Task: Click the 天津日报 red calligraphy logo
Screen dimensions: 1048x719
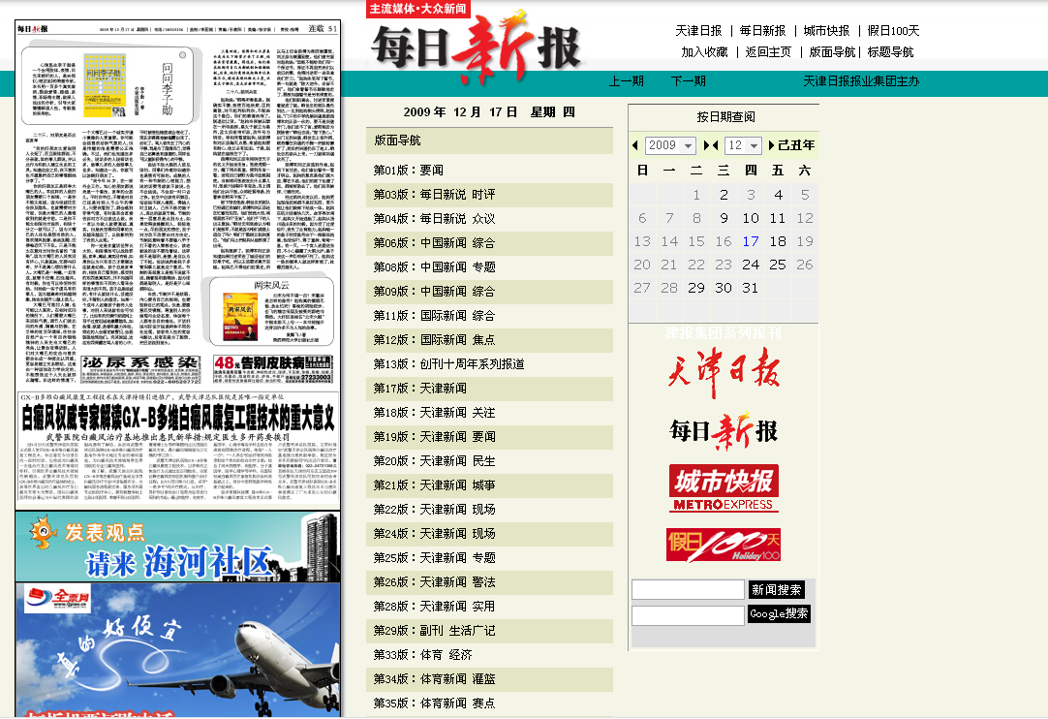Action: click(724, 370)
